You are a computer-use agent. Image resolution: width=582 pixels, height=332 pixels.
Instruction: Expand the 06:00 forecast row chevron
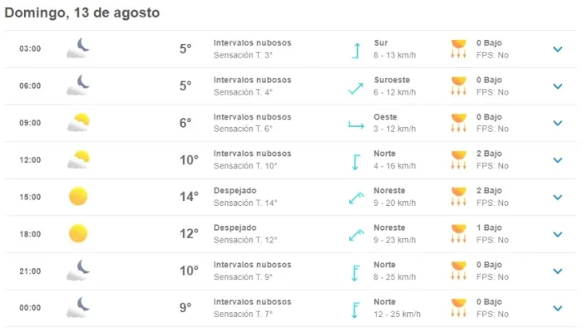click(558, 86)
